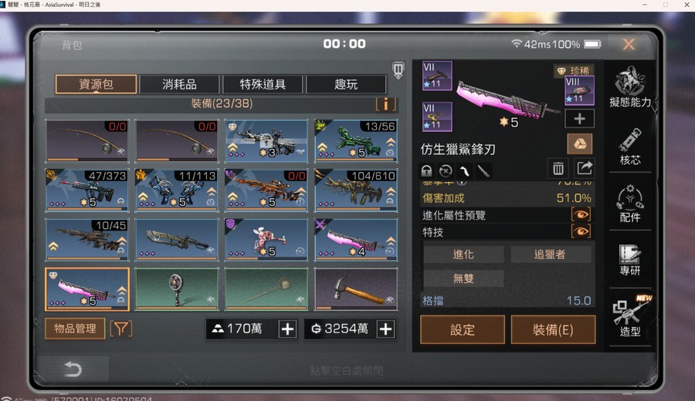This screenshot has height=401, width=695.
Task: Expand 170萬 currency with plus button
Action: (x=287, y=329)
